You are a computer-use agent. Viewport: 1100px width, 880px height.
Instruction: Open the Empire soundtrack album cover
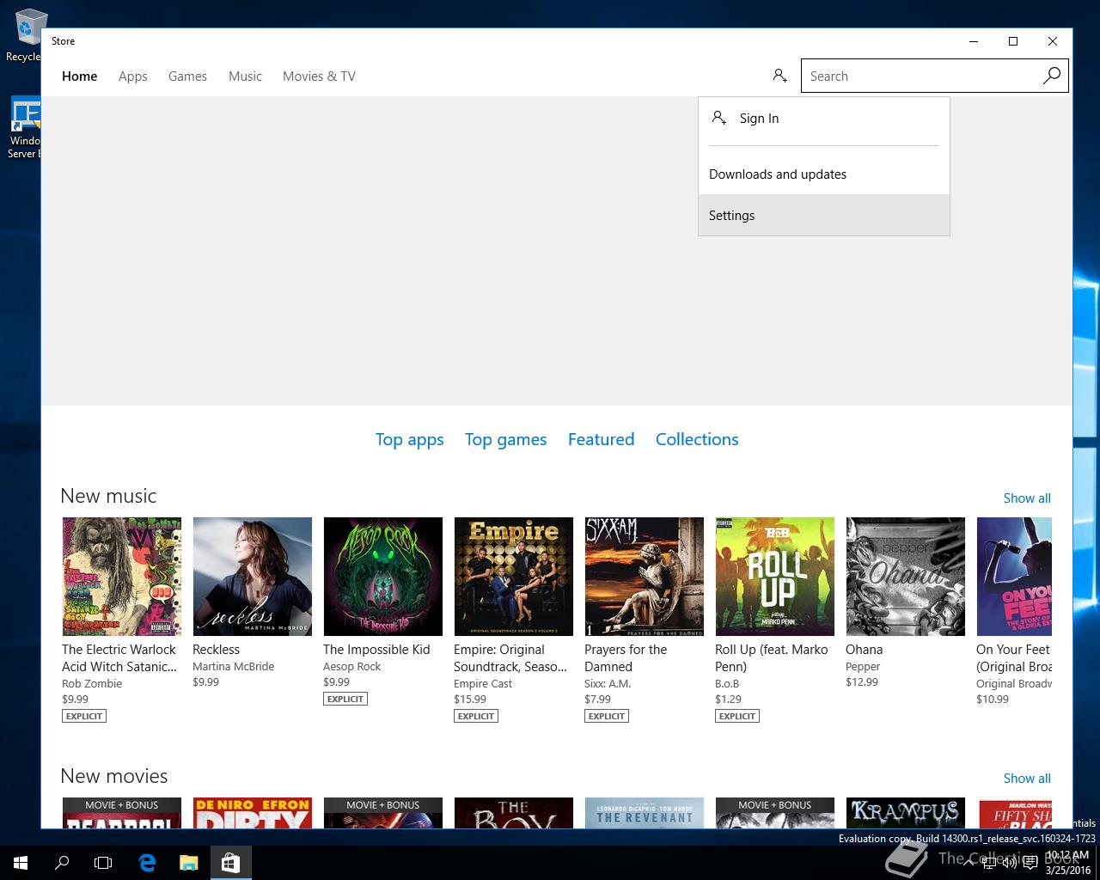(514, 577)
